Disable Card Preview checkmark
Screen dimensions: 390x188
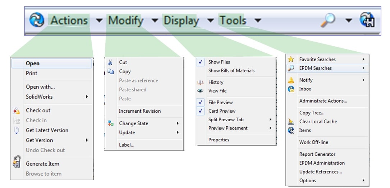coord(200,111)
